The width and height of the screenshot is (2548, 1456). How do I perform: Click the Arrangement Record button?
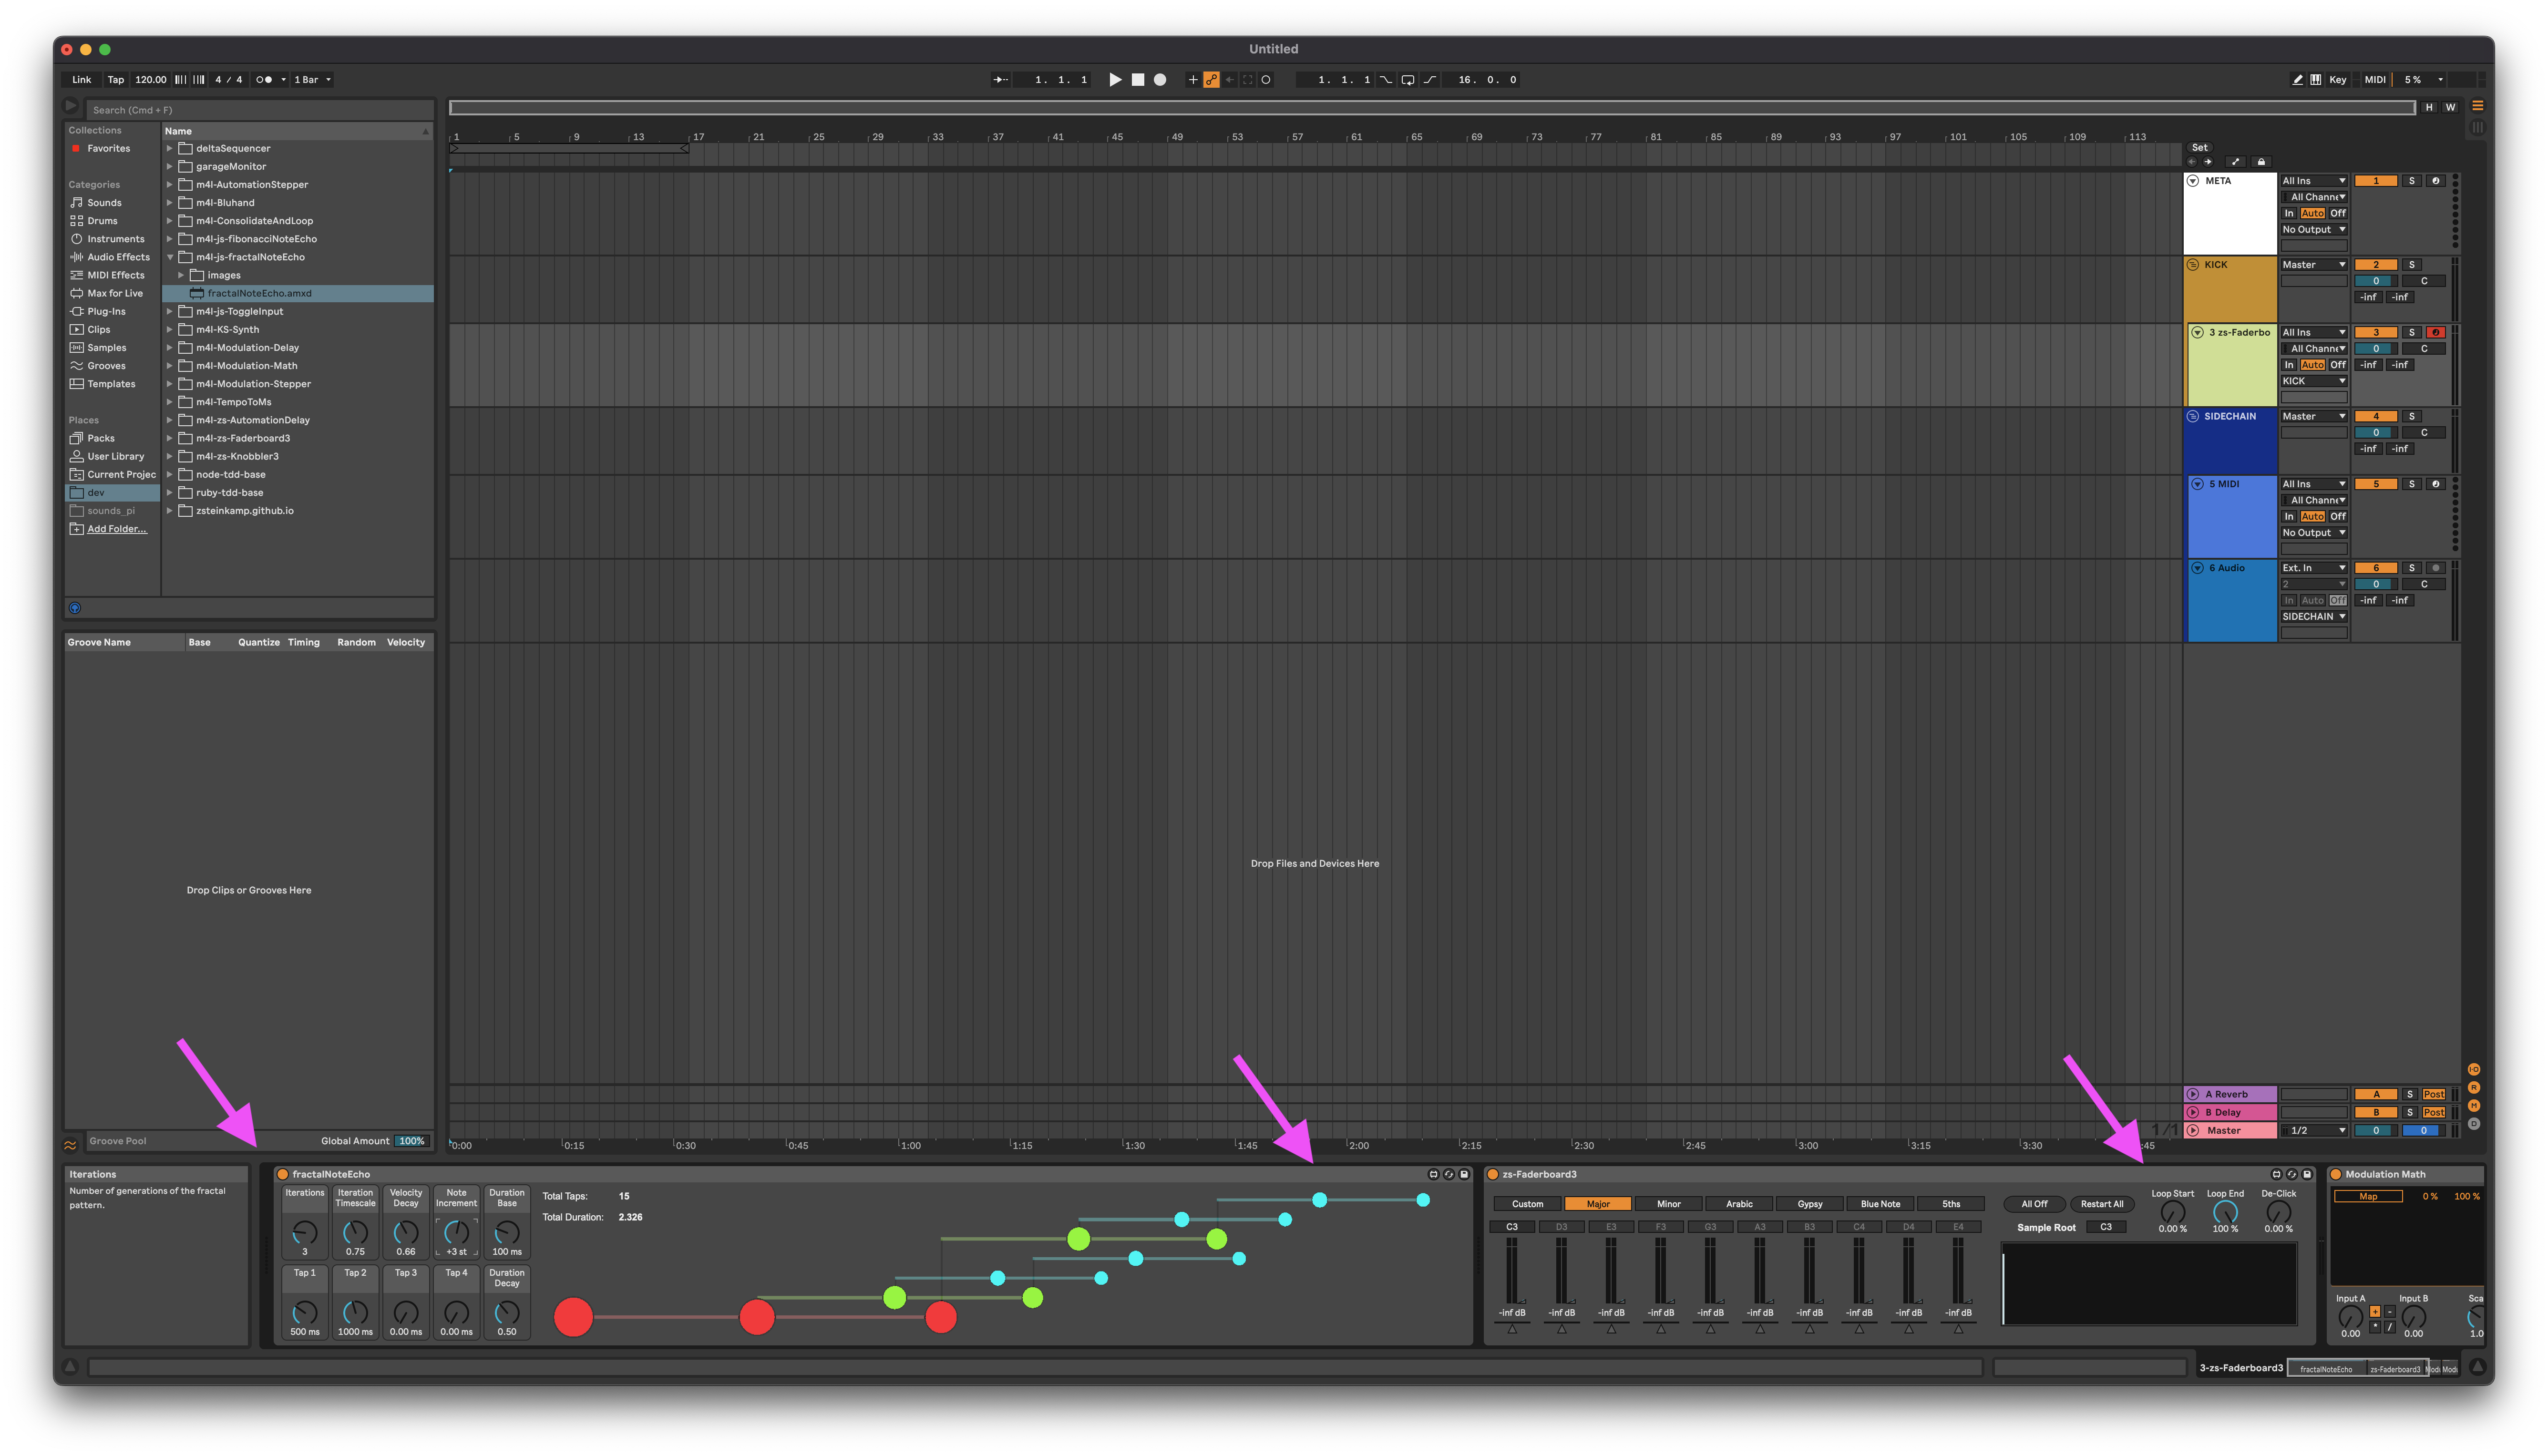1160,80
